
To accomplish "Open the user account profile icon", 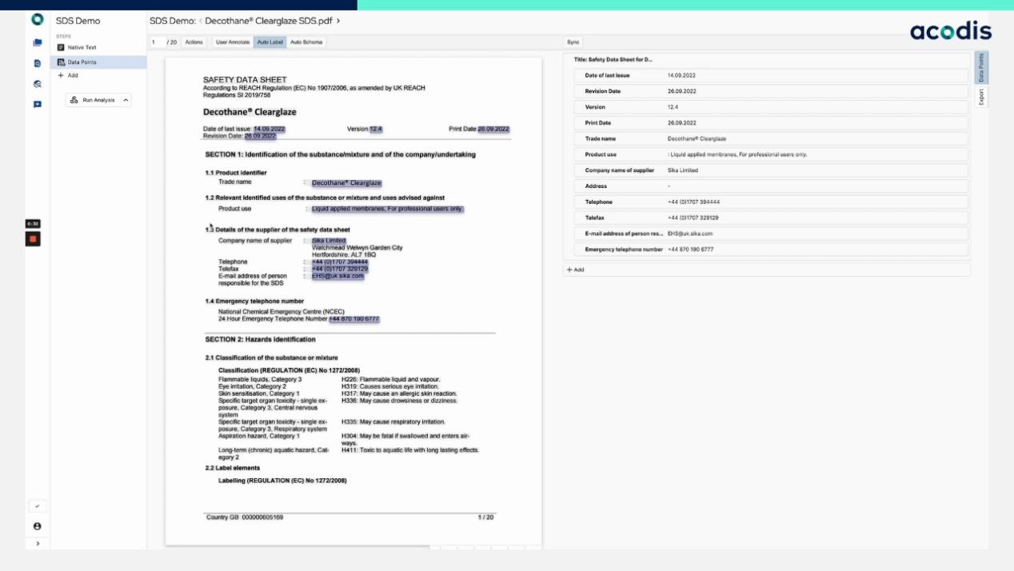I will click(38, 526).
